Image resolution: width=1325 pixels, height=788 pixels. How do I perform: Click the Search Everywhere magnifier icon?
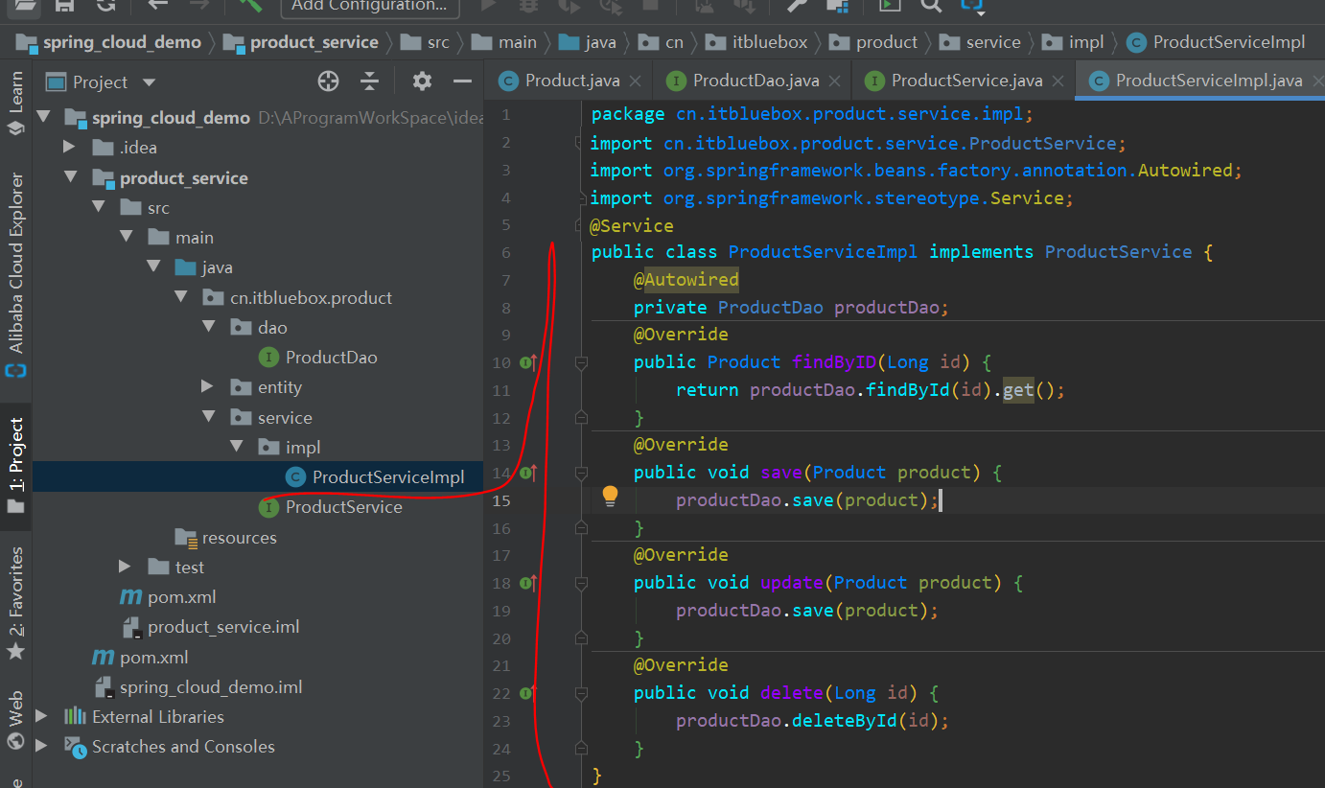tap(931, 5)
